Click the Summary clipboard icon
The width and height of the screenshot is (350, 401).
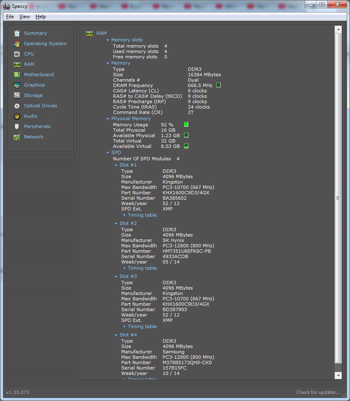(x=17, y=33)
